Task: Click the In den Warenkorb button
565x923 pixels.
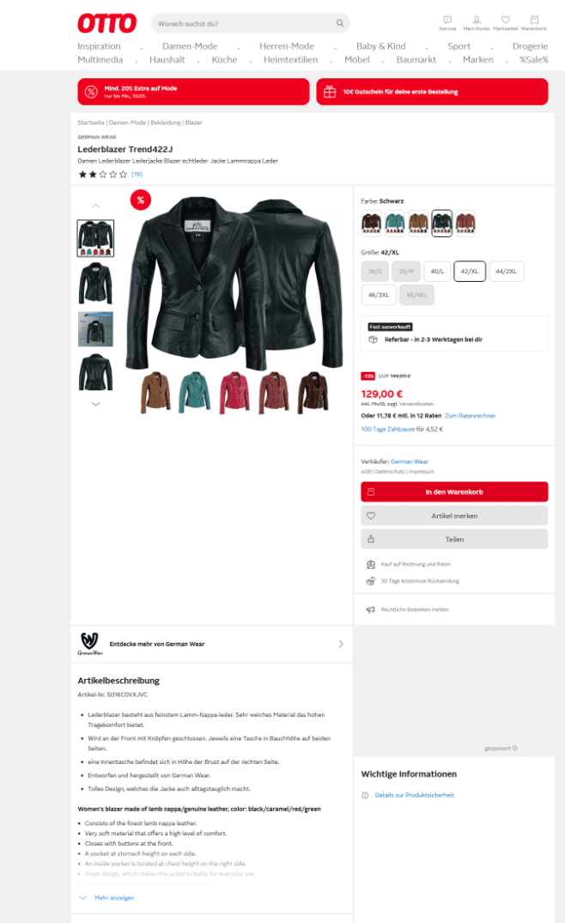Action: point(454,492)
